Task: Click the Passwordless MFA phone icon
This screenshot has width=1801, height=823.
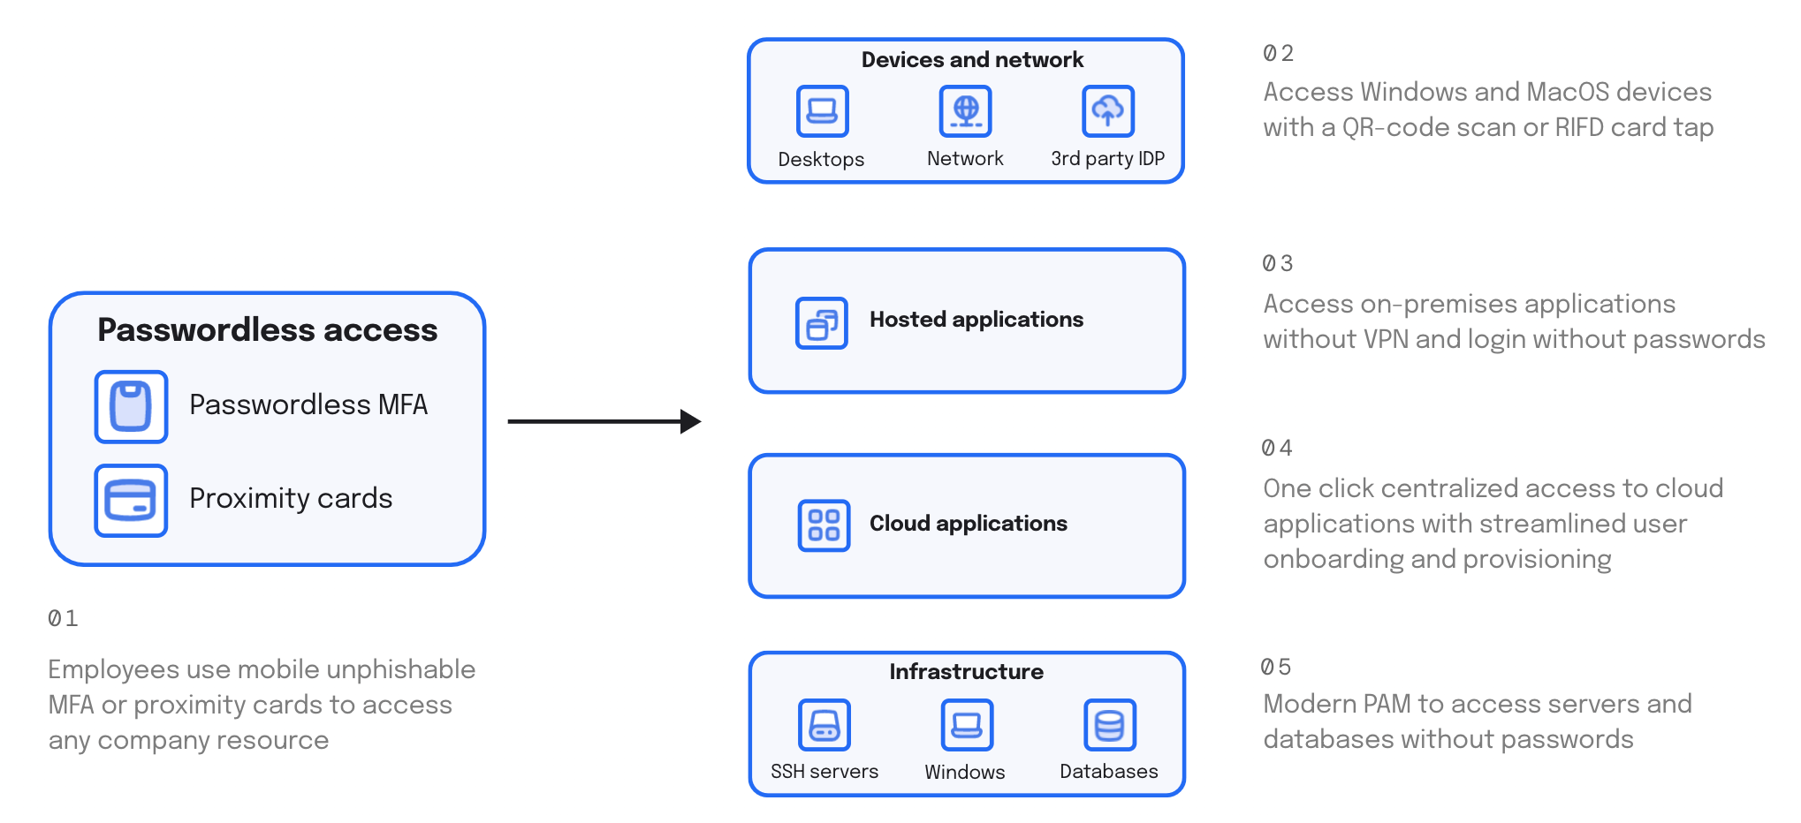Action: (131, 406)
